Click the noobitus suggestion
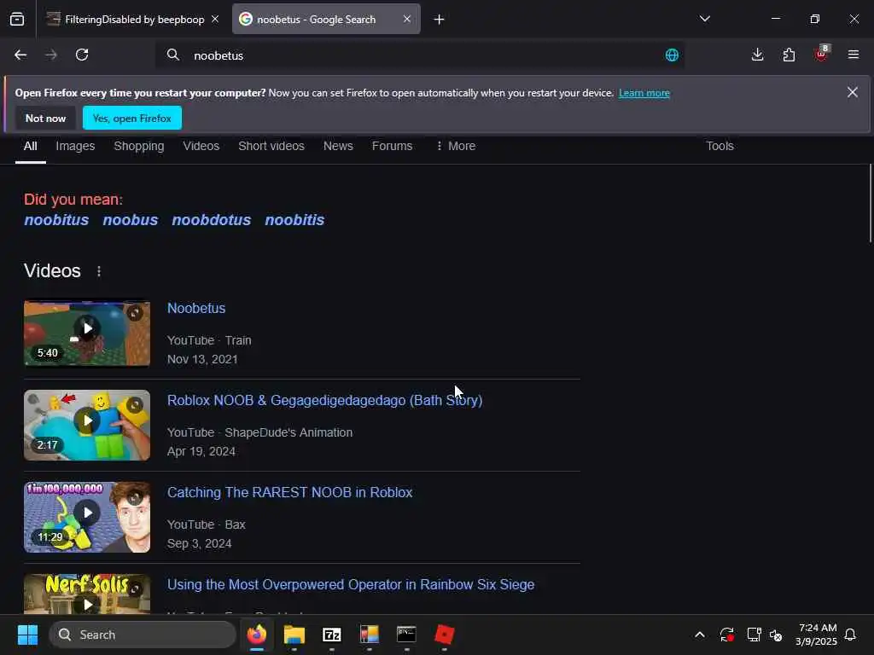The image size is (874, 655). (56, 220)
